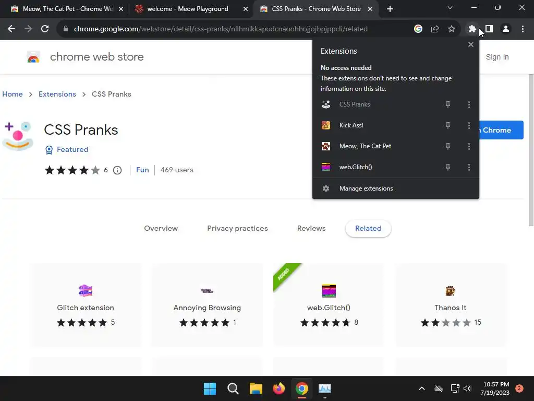
Task: Click the web.Glitch() icon in Extensions popup
Action: [x=326, y=167]
